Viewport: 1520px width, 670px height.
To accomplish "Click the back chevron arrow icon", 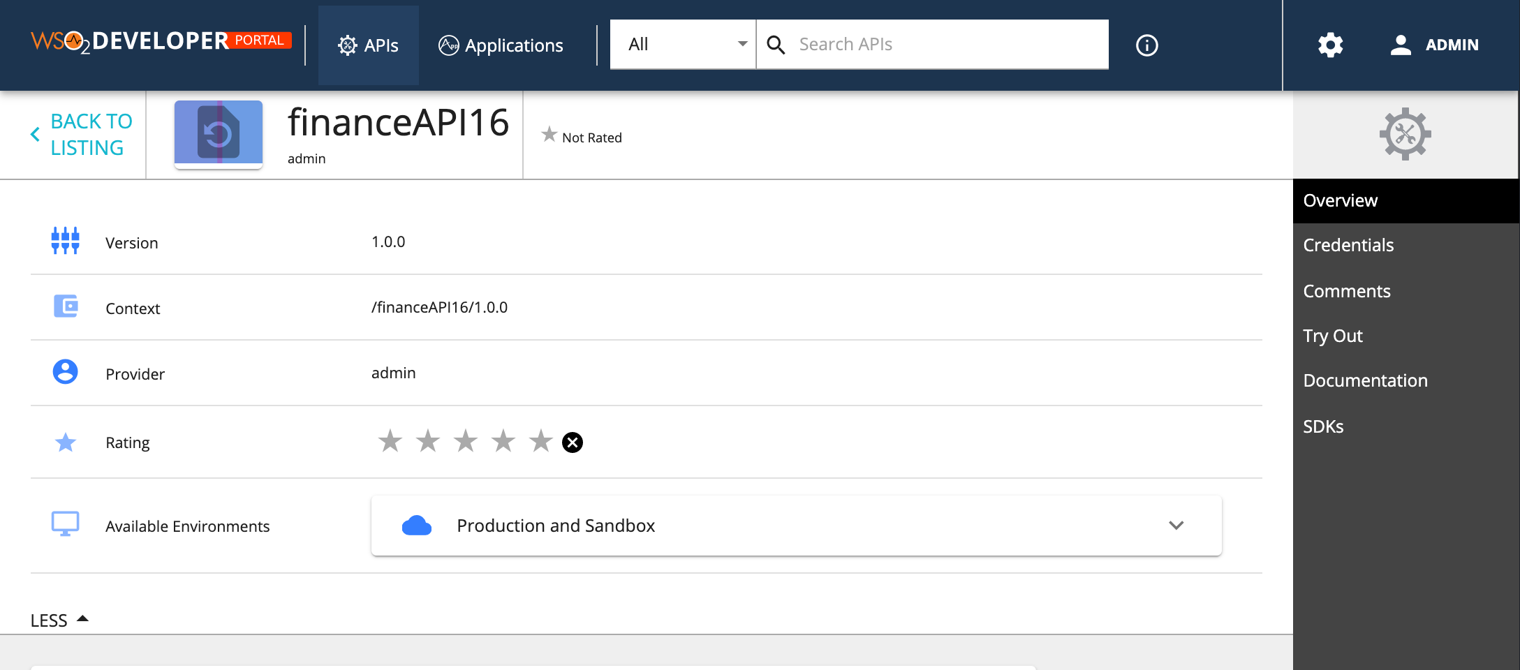I will click(35, 135).
